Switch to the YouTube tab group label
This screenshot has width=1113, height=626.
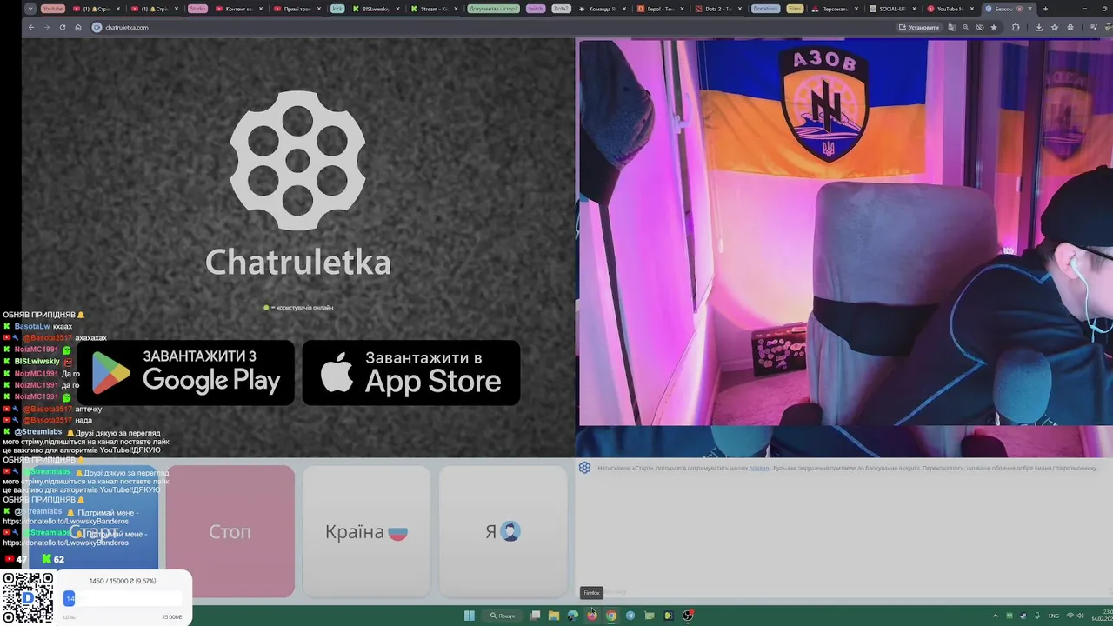(x=53, y=9)
